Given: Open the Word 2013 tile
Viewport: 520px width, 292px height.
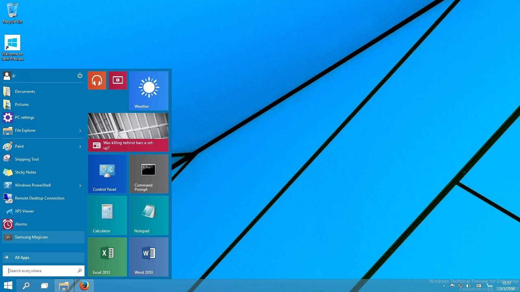Looking at the screenshot, I should [x=149, y=257].
